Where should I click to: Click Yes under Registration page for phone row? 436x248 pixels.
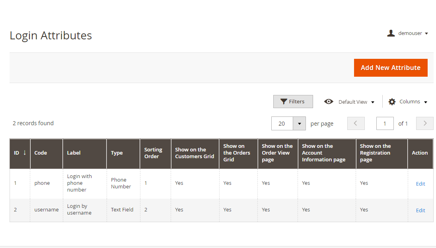pyautogui.click(x=364, y=183)
